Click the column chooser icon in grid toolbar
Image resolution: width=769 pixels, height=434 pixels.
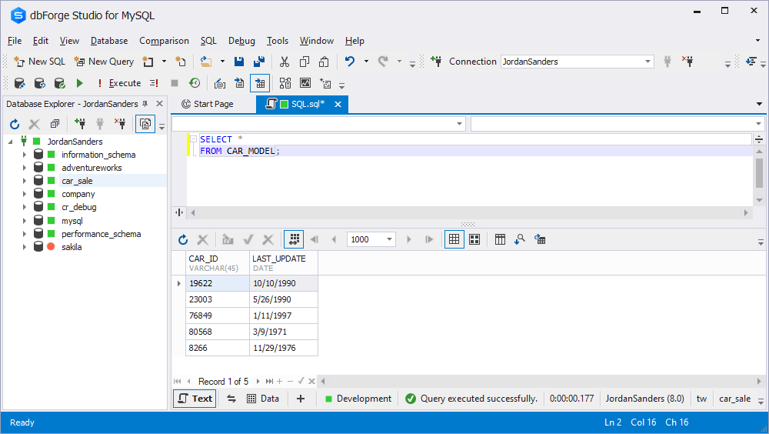(x=500, y=239)
